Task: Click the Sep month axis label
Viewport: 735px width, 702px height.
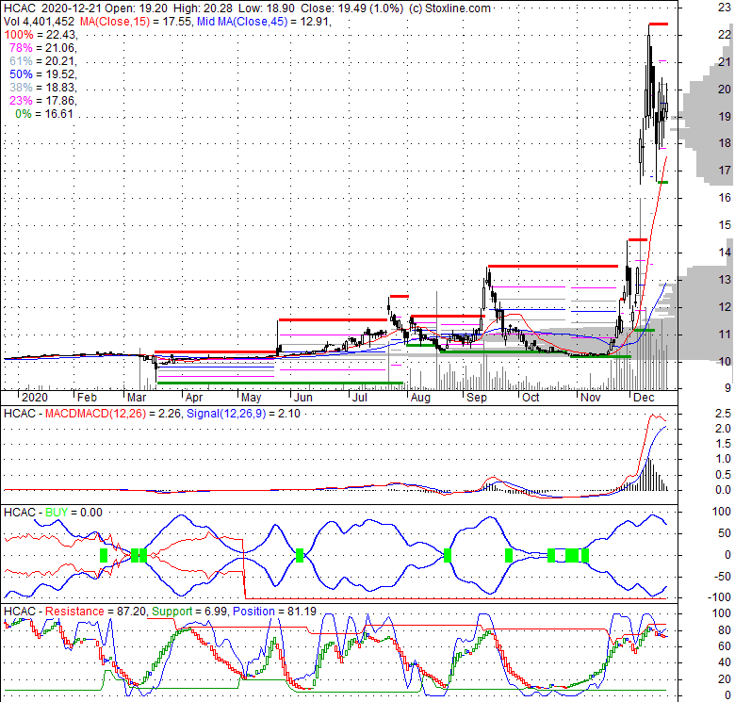Action: (x=477, y=398)
